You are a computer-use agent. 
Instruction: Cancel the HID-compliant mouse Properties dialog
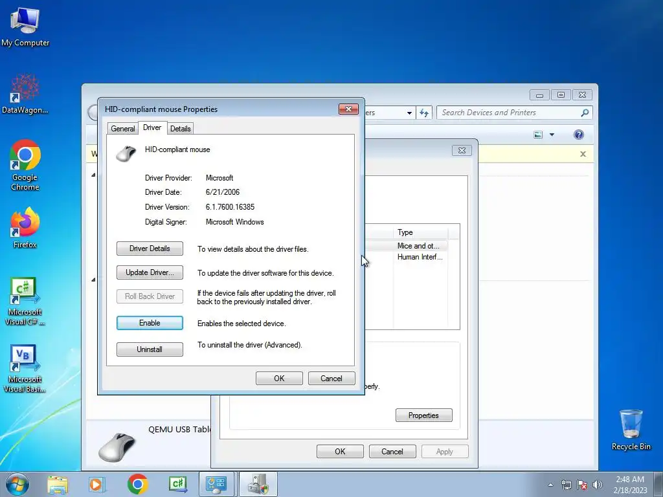(x=331, y=378)
